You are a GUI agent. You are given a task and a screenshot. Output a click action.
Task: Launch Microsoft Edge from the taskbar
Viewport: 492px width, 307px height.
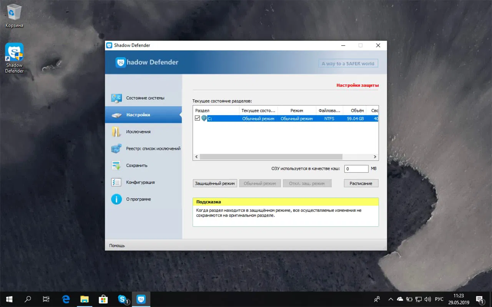66,299
